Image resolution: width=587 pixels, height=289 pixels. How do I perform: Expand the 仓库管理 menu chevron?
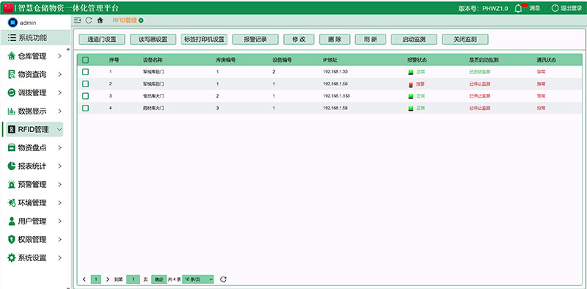click(60, 56)
